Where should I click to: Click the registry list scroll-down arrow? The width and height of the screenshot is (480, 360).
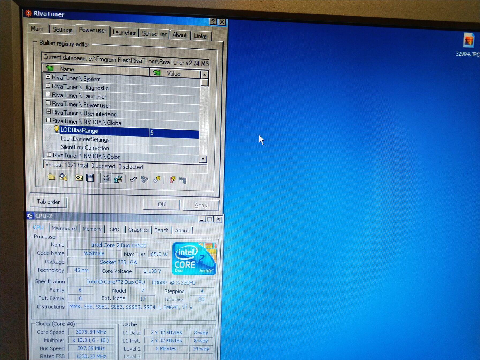(203, 159)
